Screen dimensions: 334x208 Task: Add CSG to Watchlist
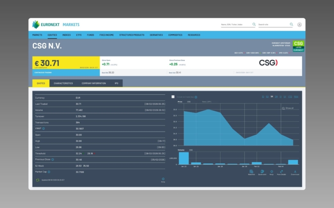(251, 172)
